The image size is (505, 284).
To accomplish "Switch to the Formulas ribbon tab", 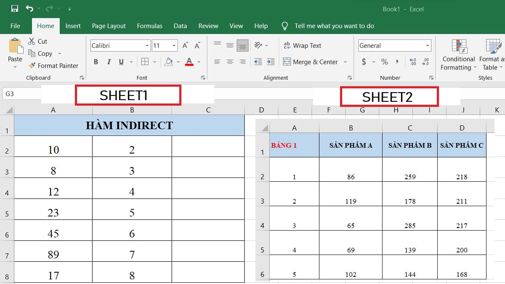I will coord(149,26).
